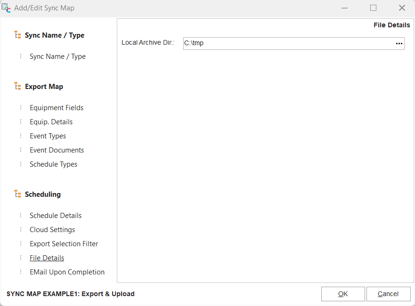Screen dimensions: 415x306
Task: Open the Sync Name / Type page
Action: click(x=57, y=56)
